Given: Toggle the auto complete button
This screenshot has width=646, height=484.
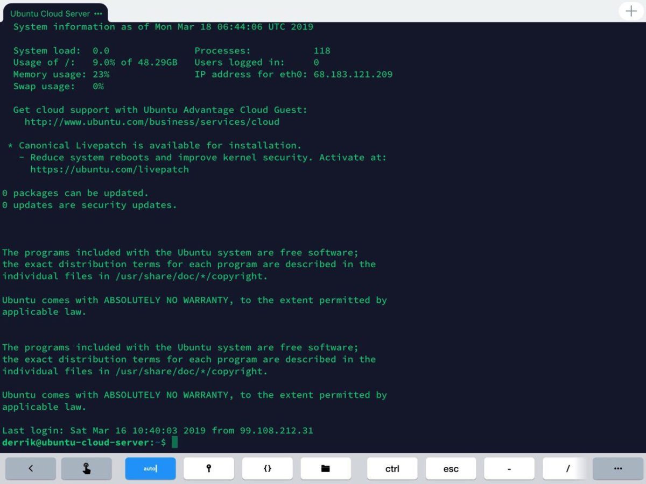Looking at the screenshot, I should pyautogui.click(x=150, y=468).
